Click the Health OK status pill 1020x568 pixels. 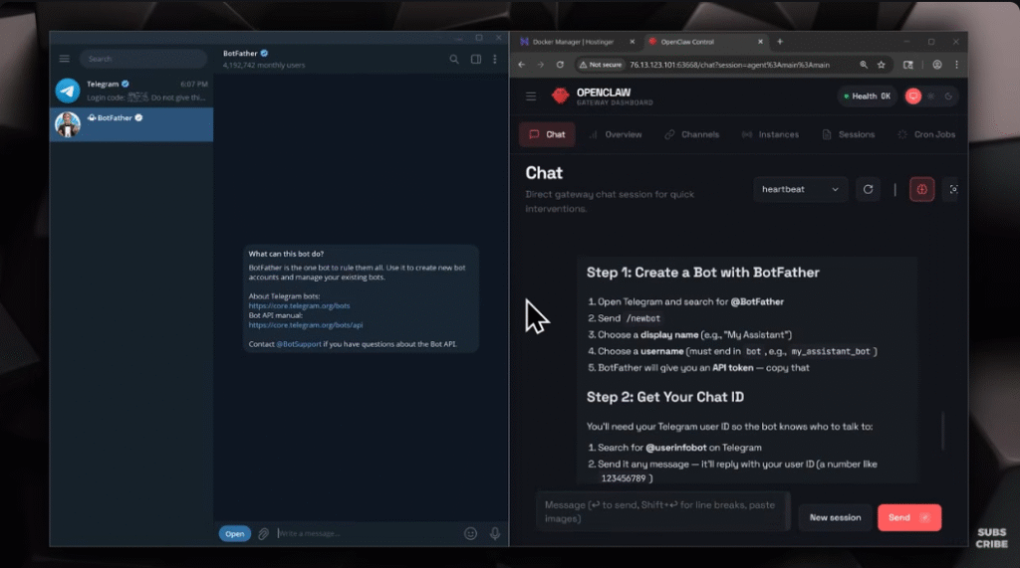tap(868, 96)
